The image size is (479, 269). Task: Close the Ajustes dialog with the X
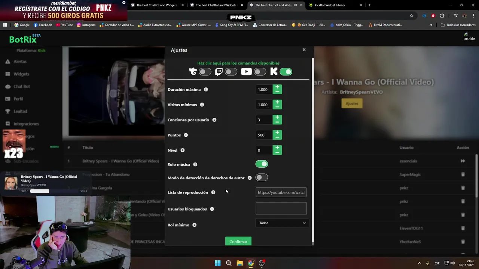(x=304, y=50)
